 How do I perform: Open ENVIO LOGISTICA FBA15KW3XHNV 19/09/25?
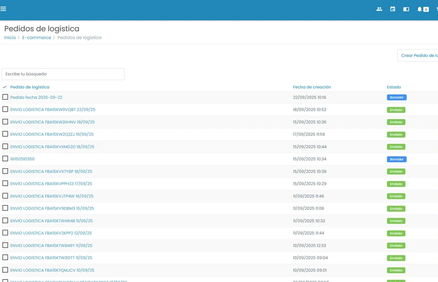click(53, 122)
